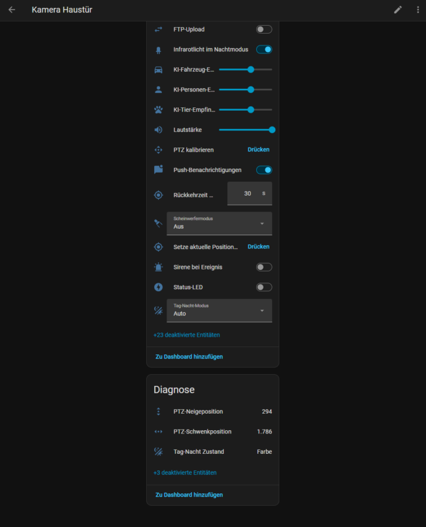The height and width of the screenshot is (527, 426).
Task: Click the Sirene bei Ereignis label
Action: (198, 267)
